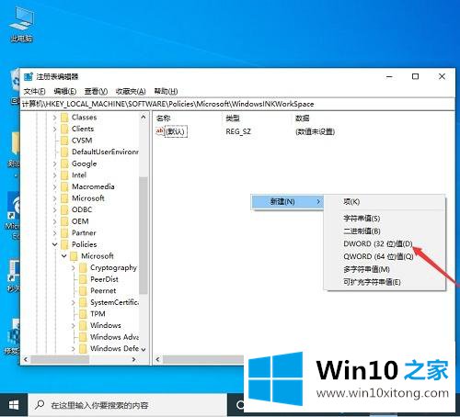The image size is (460, 417).
Task: Minimize the Registry Editor window
Action: point(389,76)
